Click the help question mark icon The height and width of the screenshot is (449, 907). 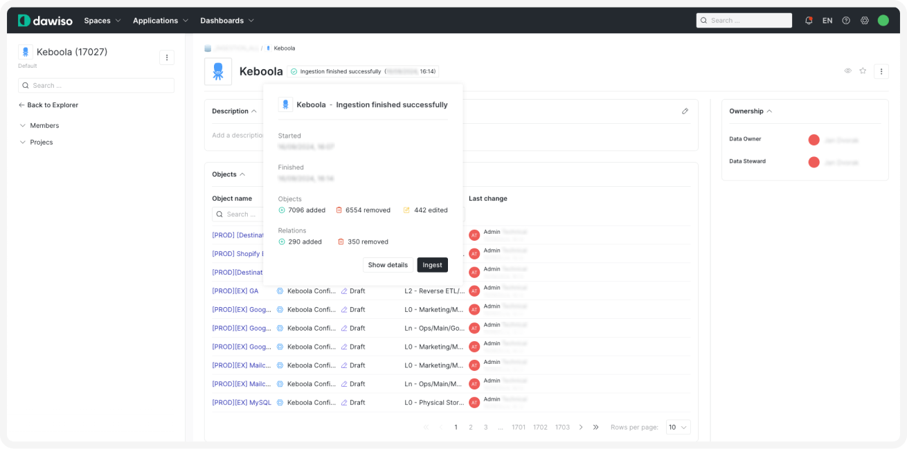pos(845,20)
